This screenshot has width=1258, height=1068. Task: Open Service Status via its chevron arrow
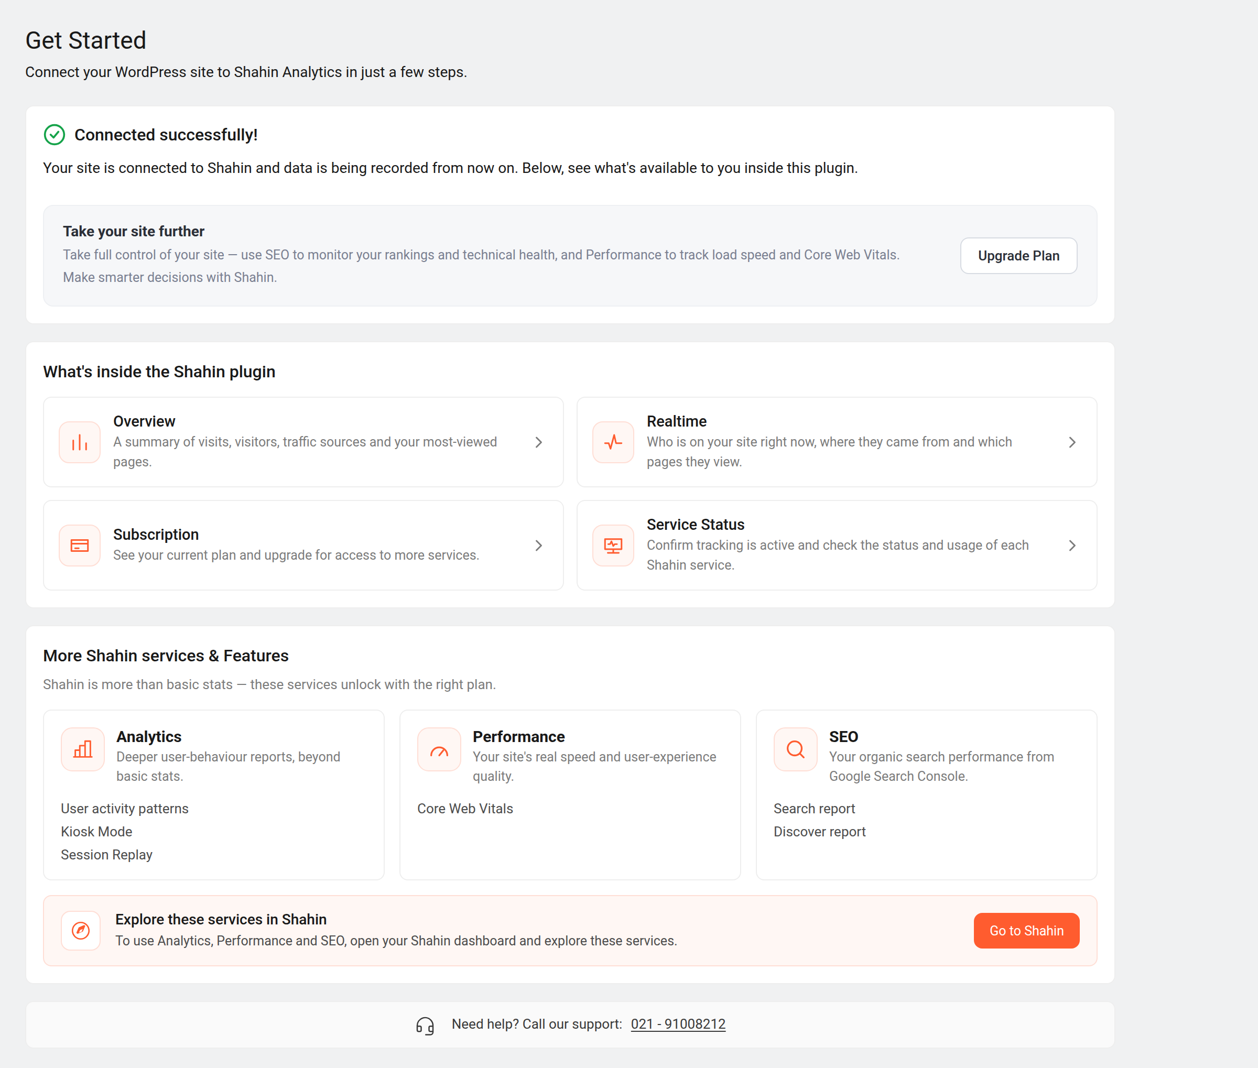(x=1072, y=546)
